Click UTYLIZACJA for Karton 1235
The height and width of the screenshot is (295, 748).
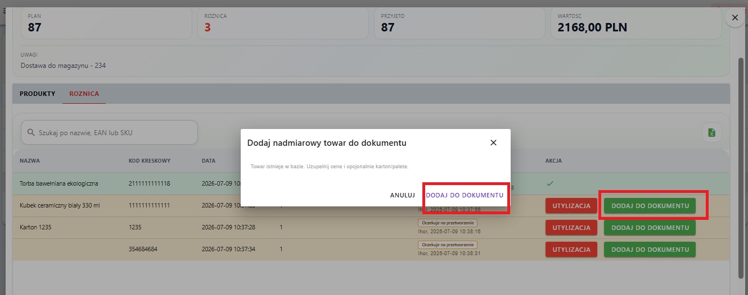coord(571,228)
